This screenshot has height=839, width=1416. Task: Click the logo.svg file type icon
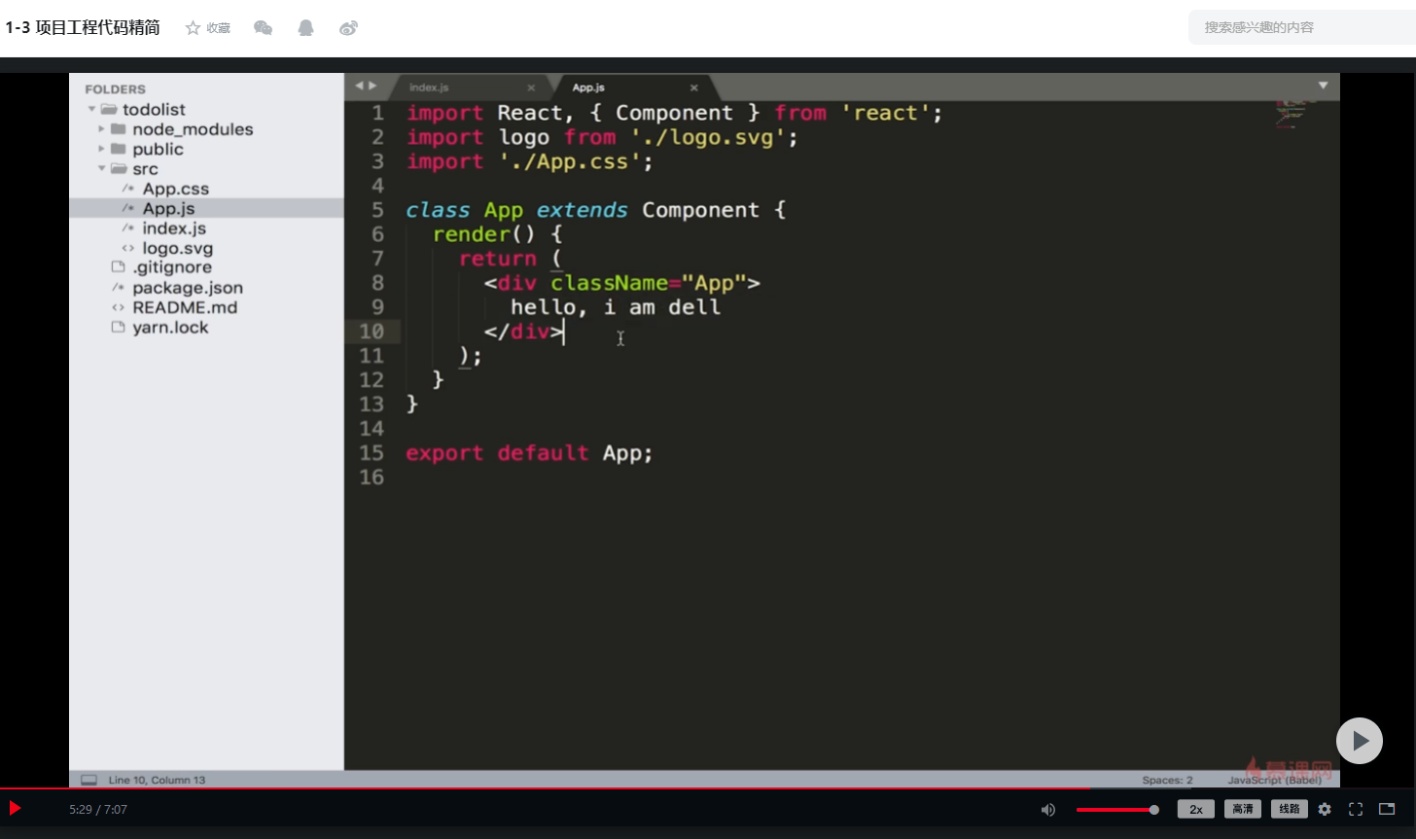coord(127,248)
